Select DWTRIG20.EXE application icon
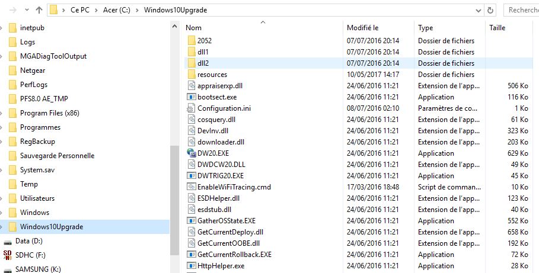The image size is (539, 273). point(191,175)
